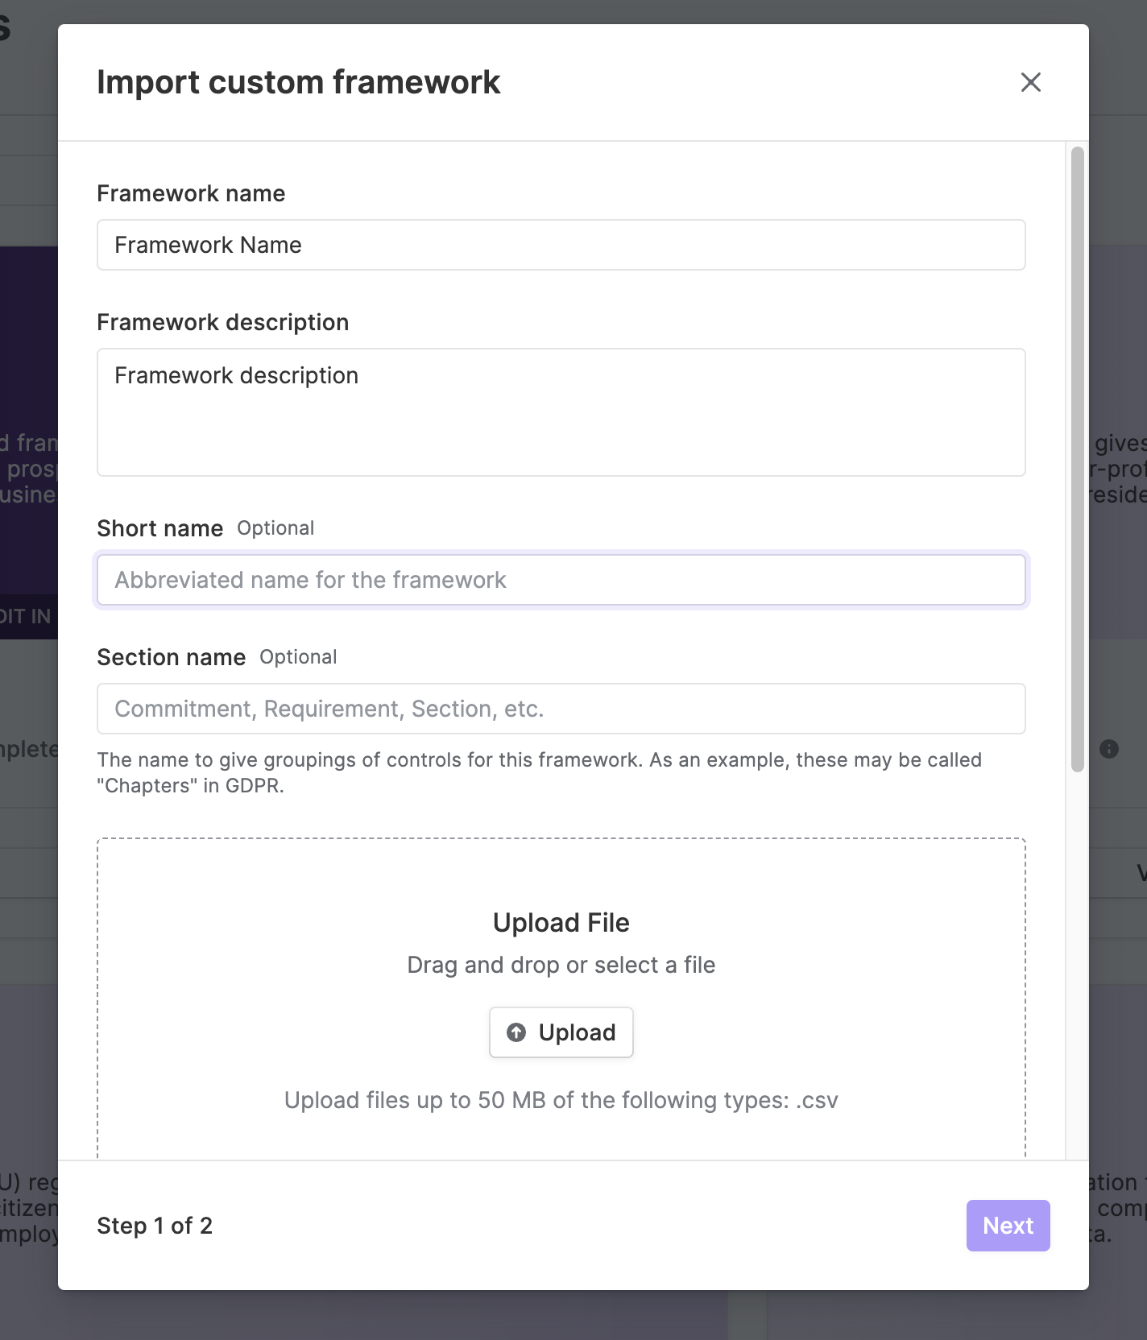This screenshot has height=1340, width=1147.
Task: Click the 50 MB .csv file types note
Action: pyautogui.click(x=561, y=1100)
